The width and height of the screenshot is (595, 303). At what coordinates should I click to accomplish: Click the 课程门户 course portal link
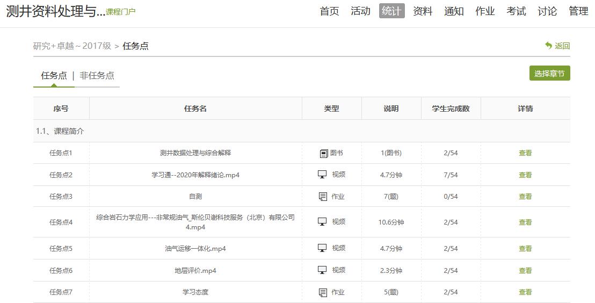(121, 12)
